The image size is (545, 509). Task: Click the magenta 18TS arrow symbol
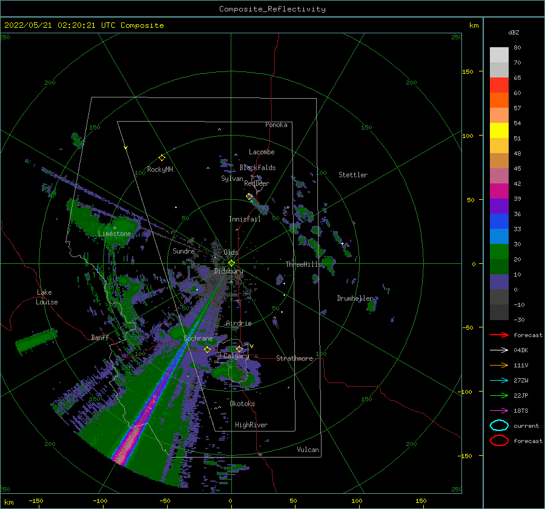coord(499,411)
